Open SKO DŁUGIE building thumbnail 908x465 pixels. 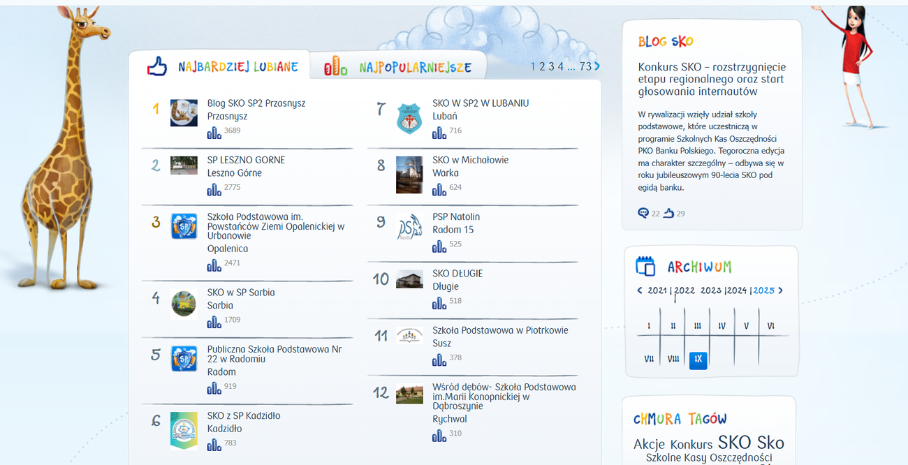click(x=409, y=279)
